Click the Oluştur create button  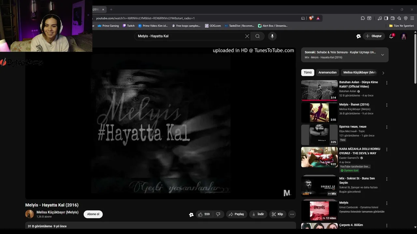click(x=374, y=36)
